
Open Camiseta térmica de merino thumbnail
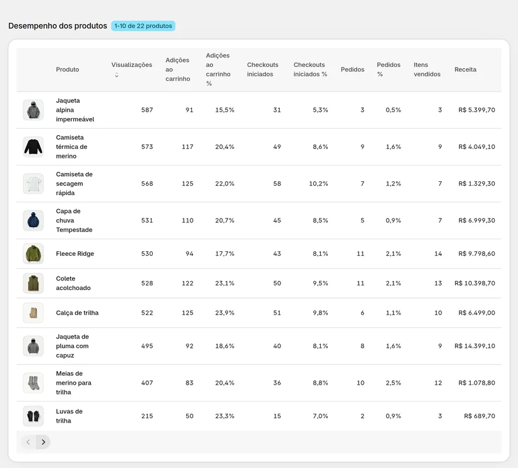[33, 147]
